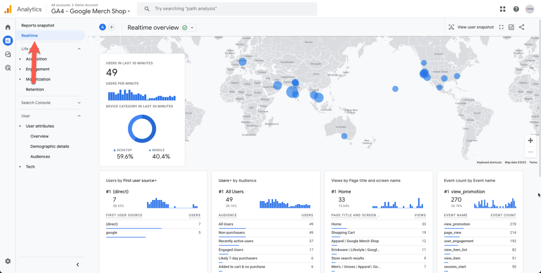
Task: Open the Google apps grid
Action: pos(502,9)
